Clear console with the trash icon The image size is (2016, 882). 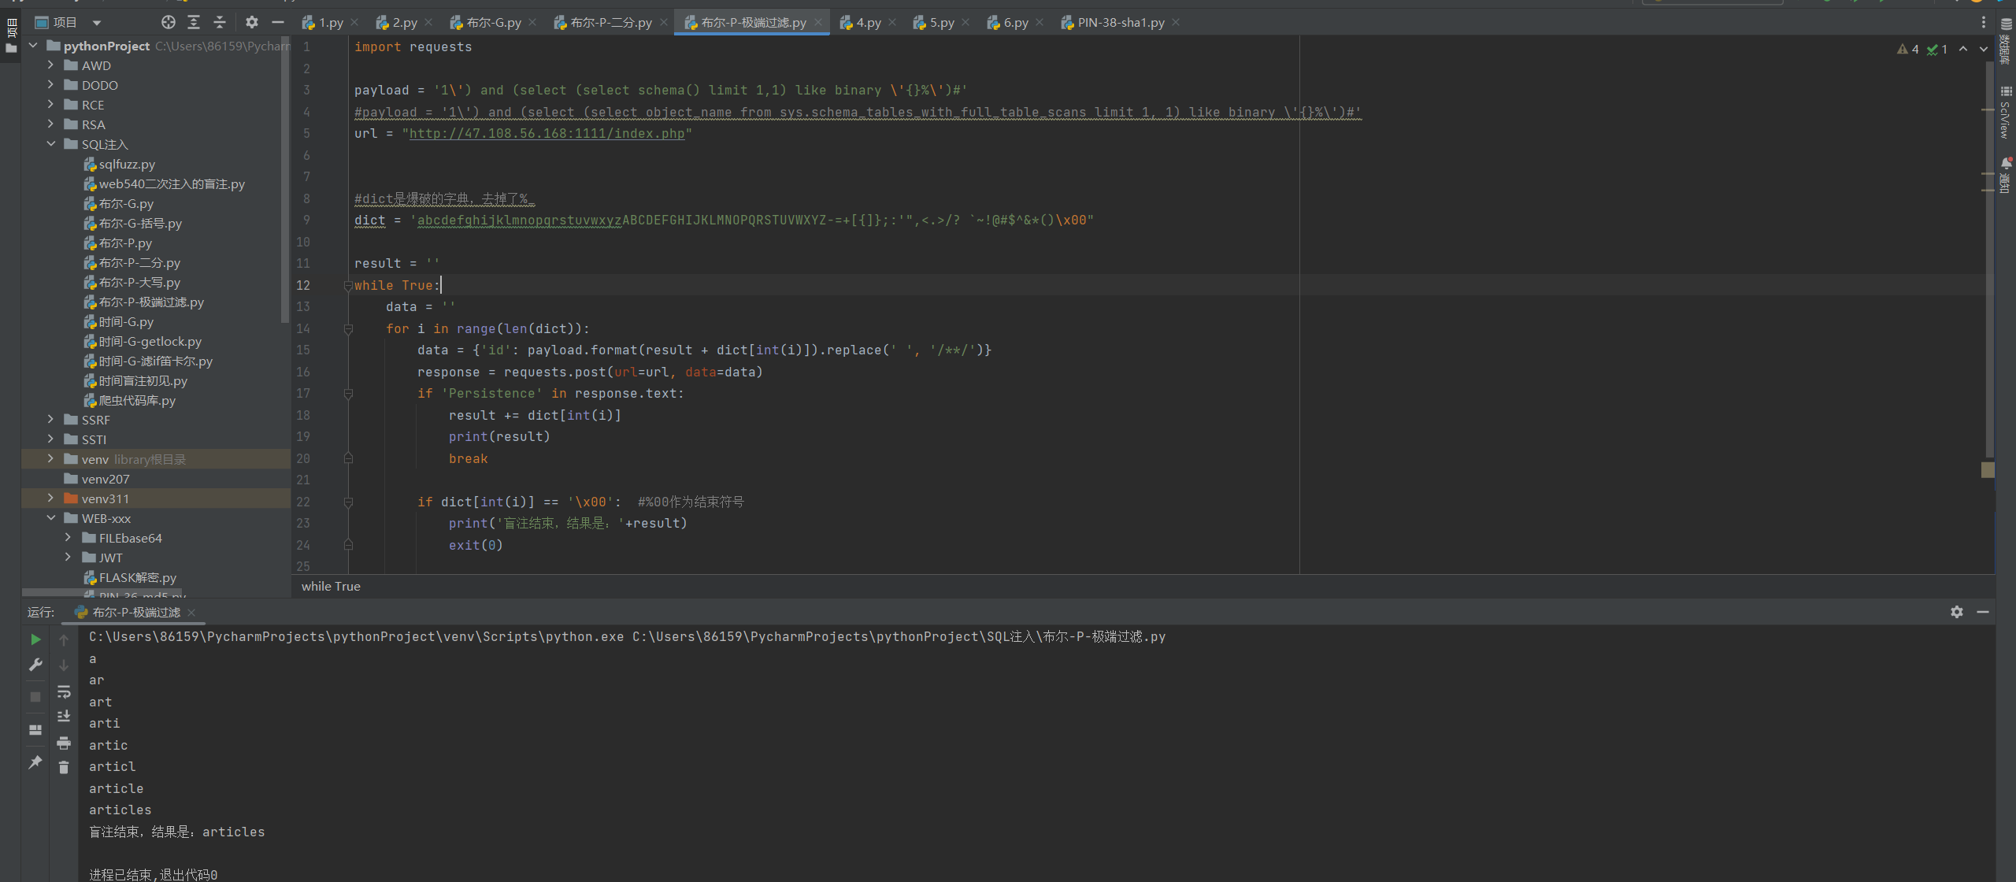point(64,767)
